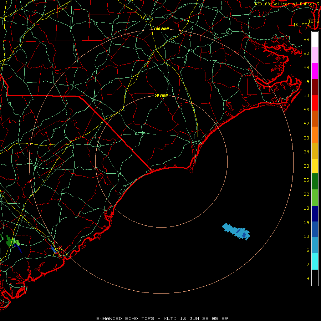321x321 pixels.
Task: Click the '[K FT]' units label
Action: [x=301, y=25]
